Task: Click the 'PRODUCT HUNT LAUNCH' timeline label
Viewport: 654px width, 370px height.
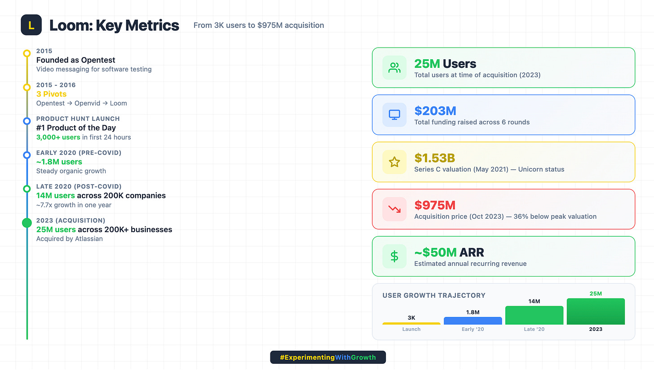Action: pos(78,119)
